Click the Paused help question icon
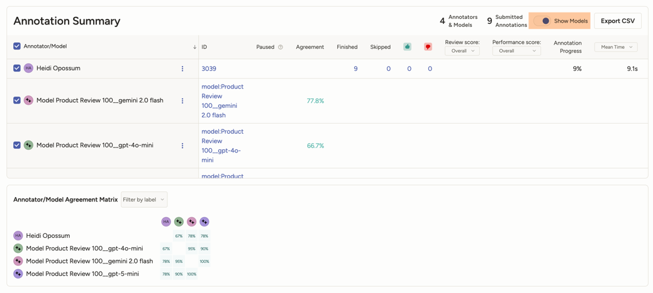Screen dimensions: 653x293 click(281, 47)
